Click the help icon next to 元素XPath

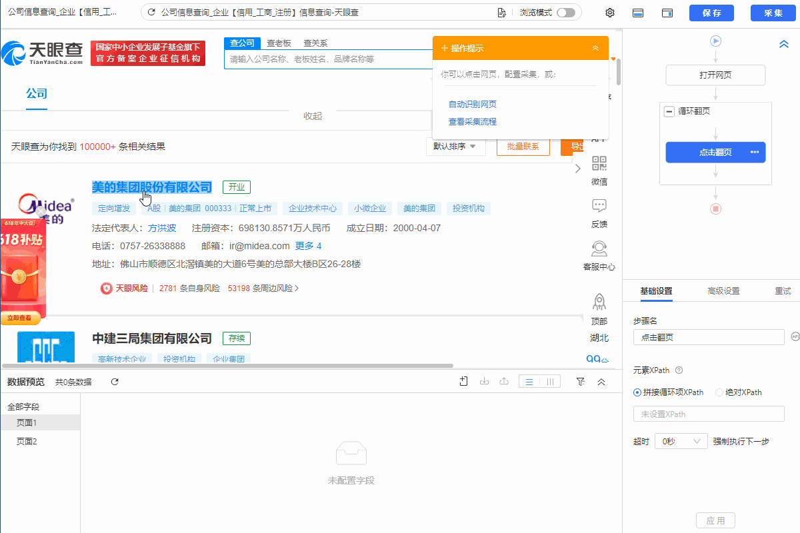tap(679, 370)
